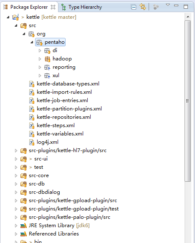Collapse the src source folder

pos(16,25)
